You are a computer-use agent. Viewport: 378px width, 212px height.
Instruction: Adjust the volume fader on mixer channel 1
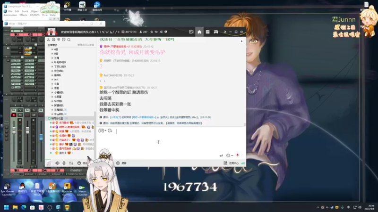(14, 130)
